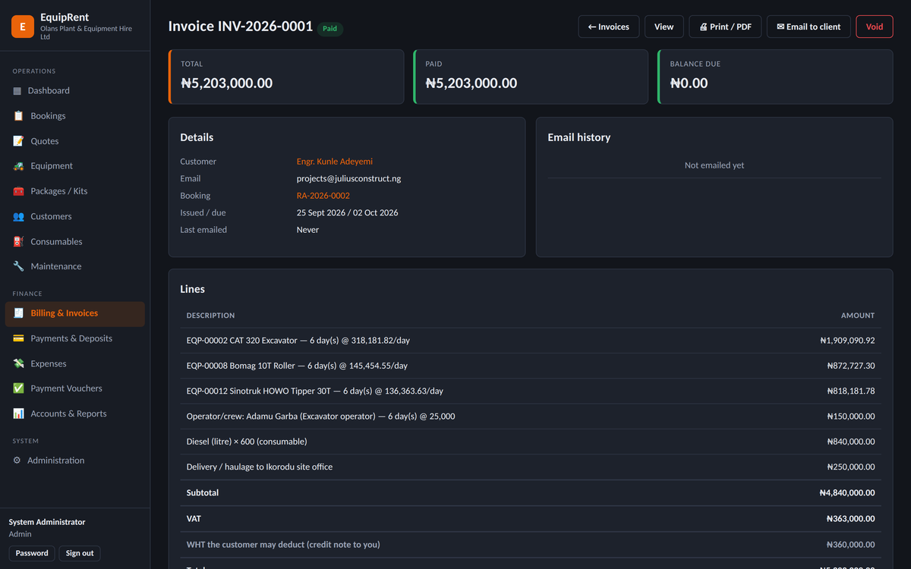Click the Accounts & Reports chart icon
The height and width of the screenshot is (569, 911).
click(18, 413)
